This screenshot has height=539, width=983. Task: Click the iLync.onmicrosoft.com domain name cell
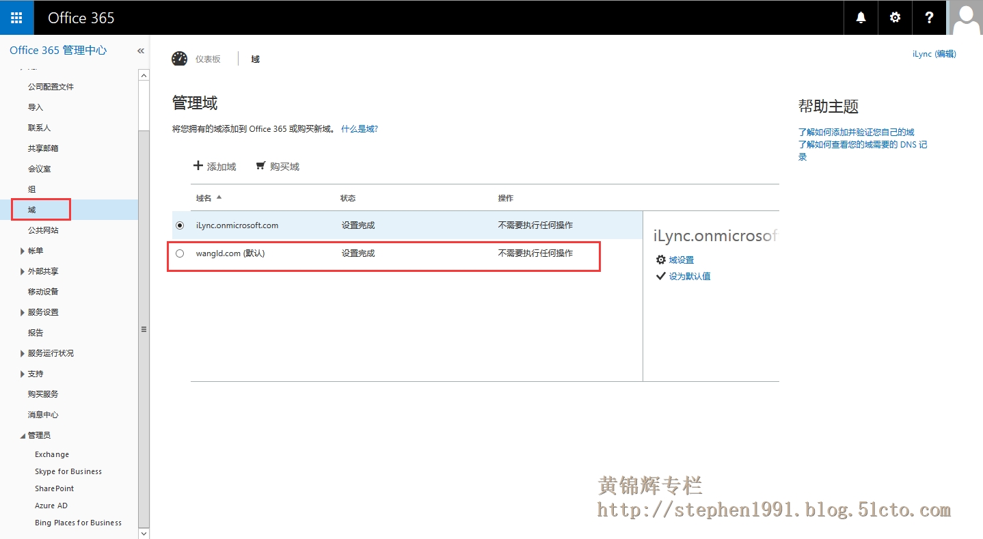click(x=237, y=225)
